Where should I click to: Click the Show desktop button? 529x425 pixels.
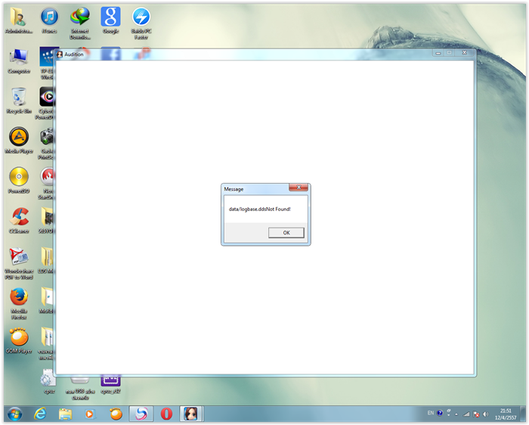tap(523, 414)
